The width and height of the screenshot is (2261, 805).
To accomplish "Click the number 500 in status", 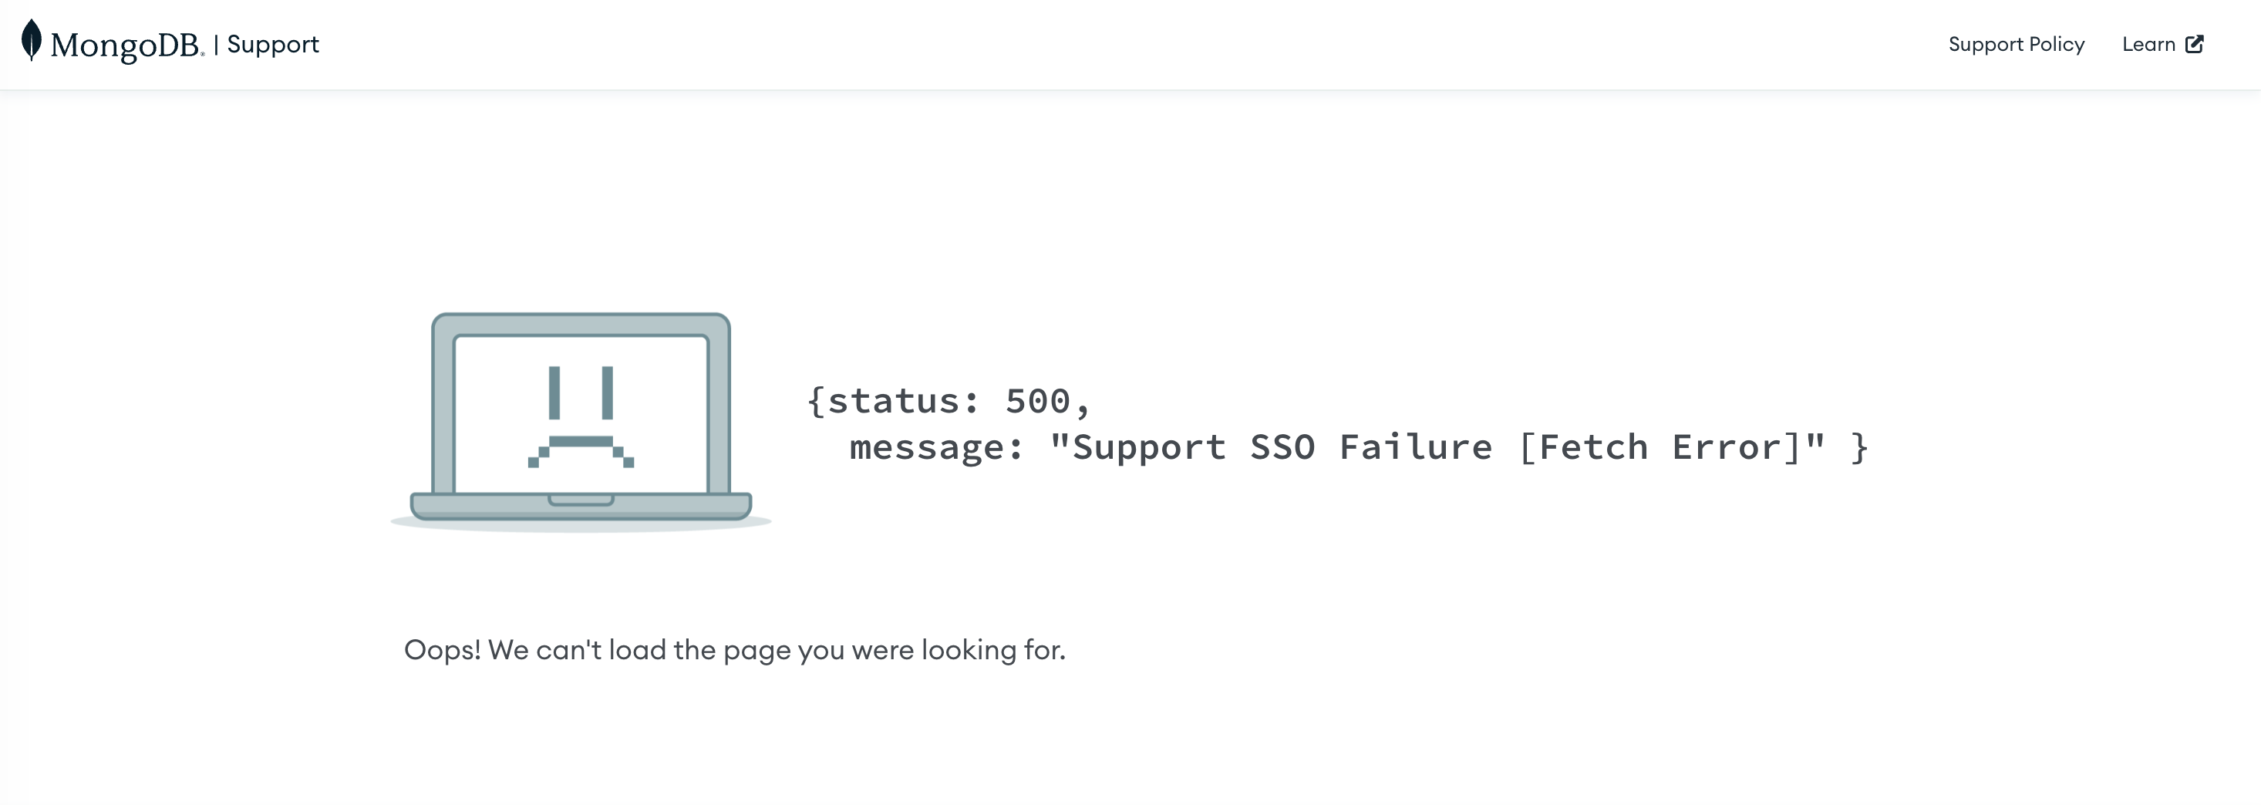I will tap(1037, 401).
